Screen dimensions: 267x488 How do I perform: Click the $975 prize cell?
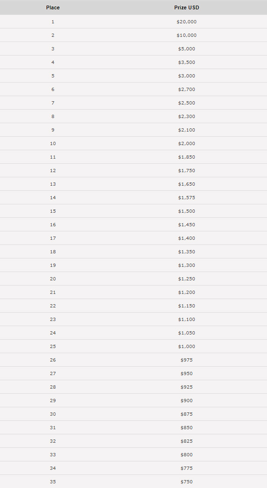coord(186,360)
